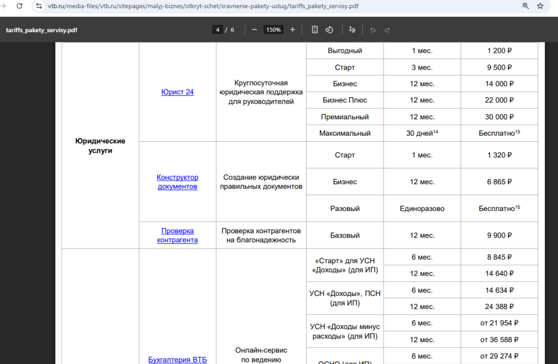Screen dimensions: 558x364
Task: Select the page number input showing 4
Action: (217, 29)
